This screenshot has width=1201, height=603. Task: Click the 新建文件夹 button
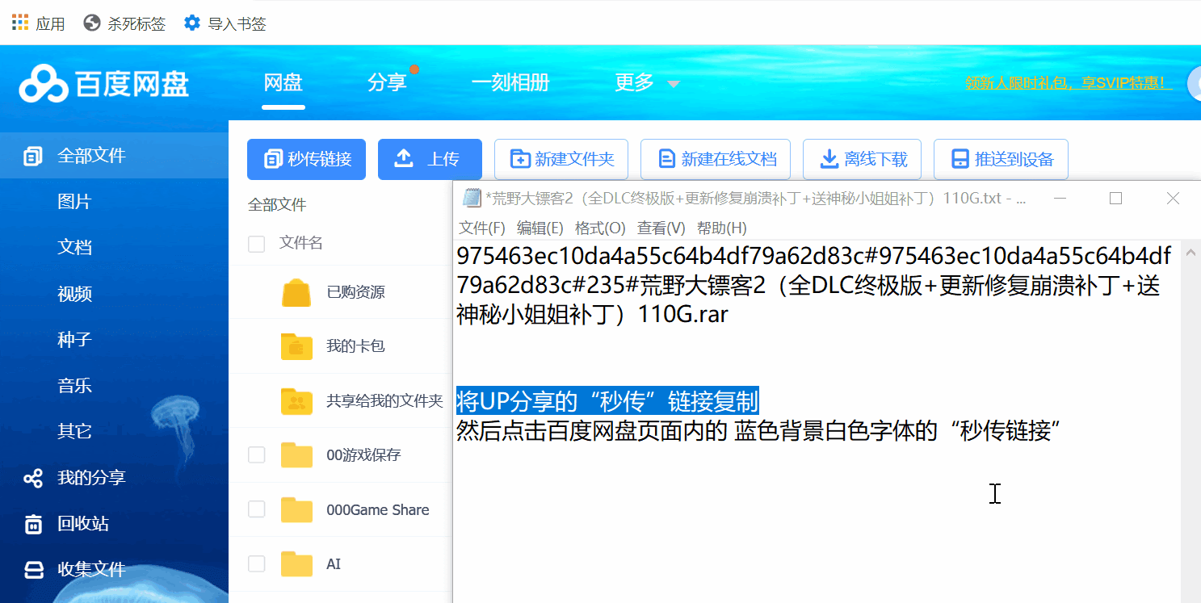(x=561, y=159)
